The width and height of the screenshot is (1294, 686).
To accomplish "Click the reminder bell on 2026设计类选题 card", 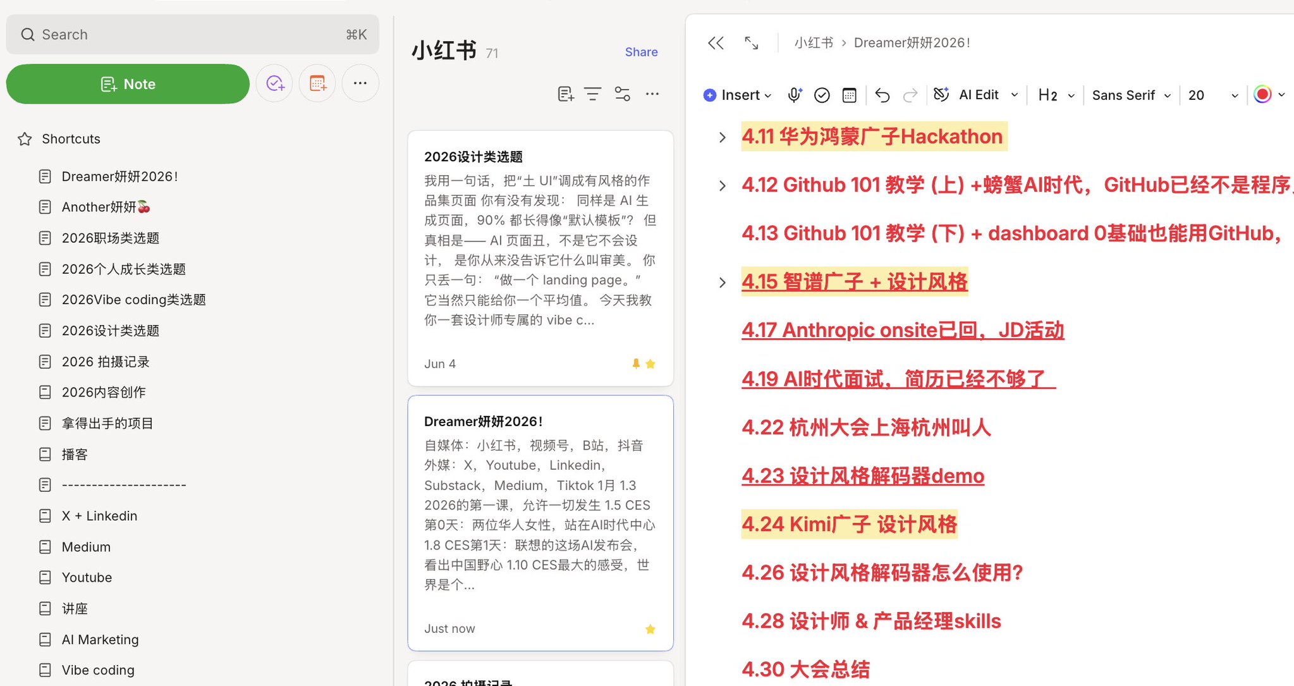I will tap(636, 364).
